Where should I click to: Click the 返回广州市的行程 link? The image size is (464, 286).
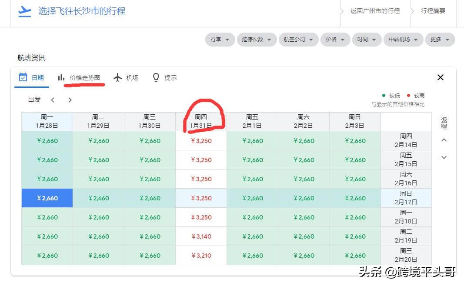pos(376,11)
